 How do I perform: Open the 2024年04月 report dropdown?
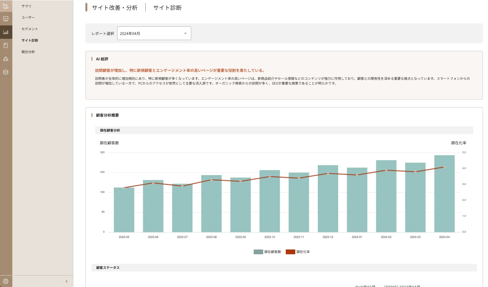[x=154, y=33]
